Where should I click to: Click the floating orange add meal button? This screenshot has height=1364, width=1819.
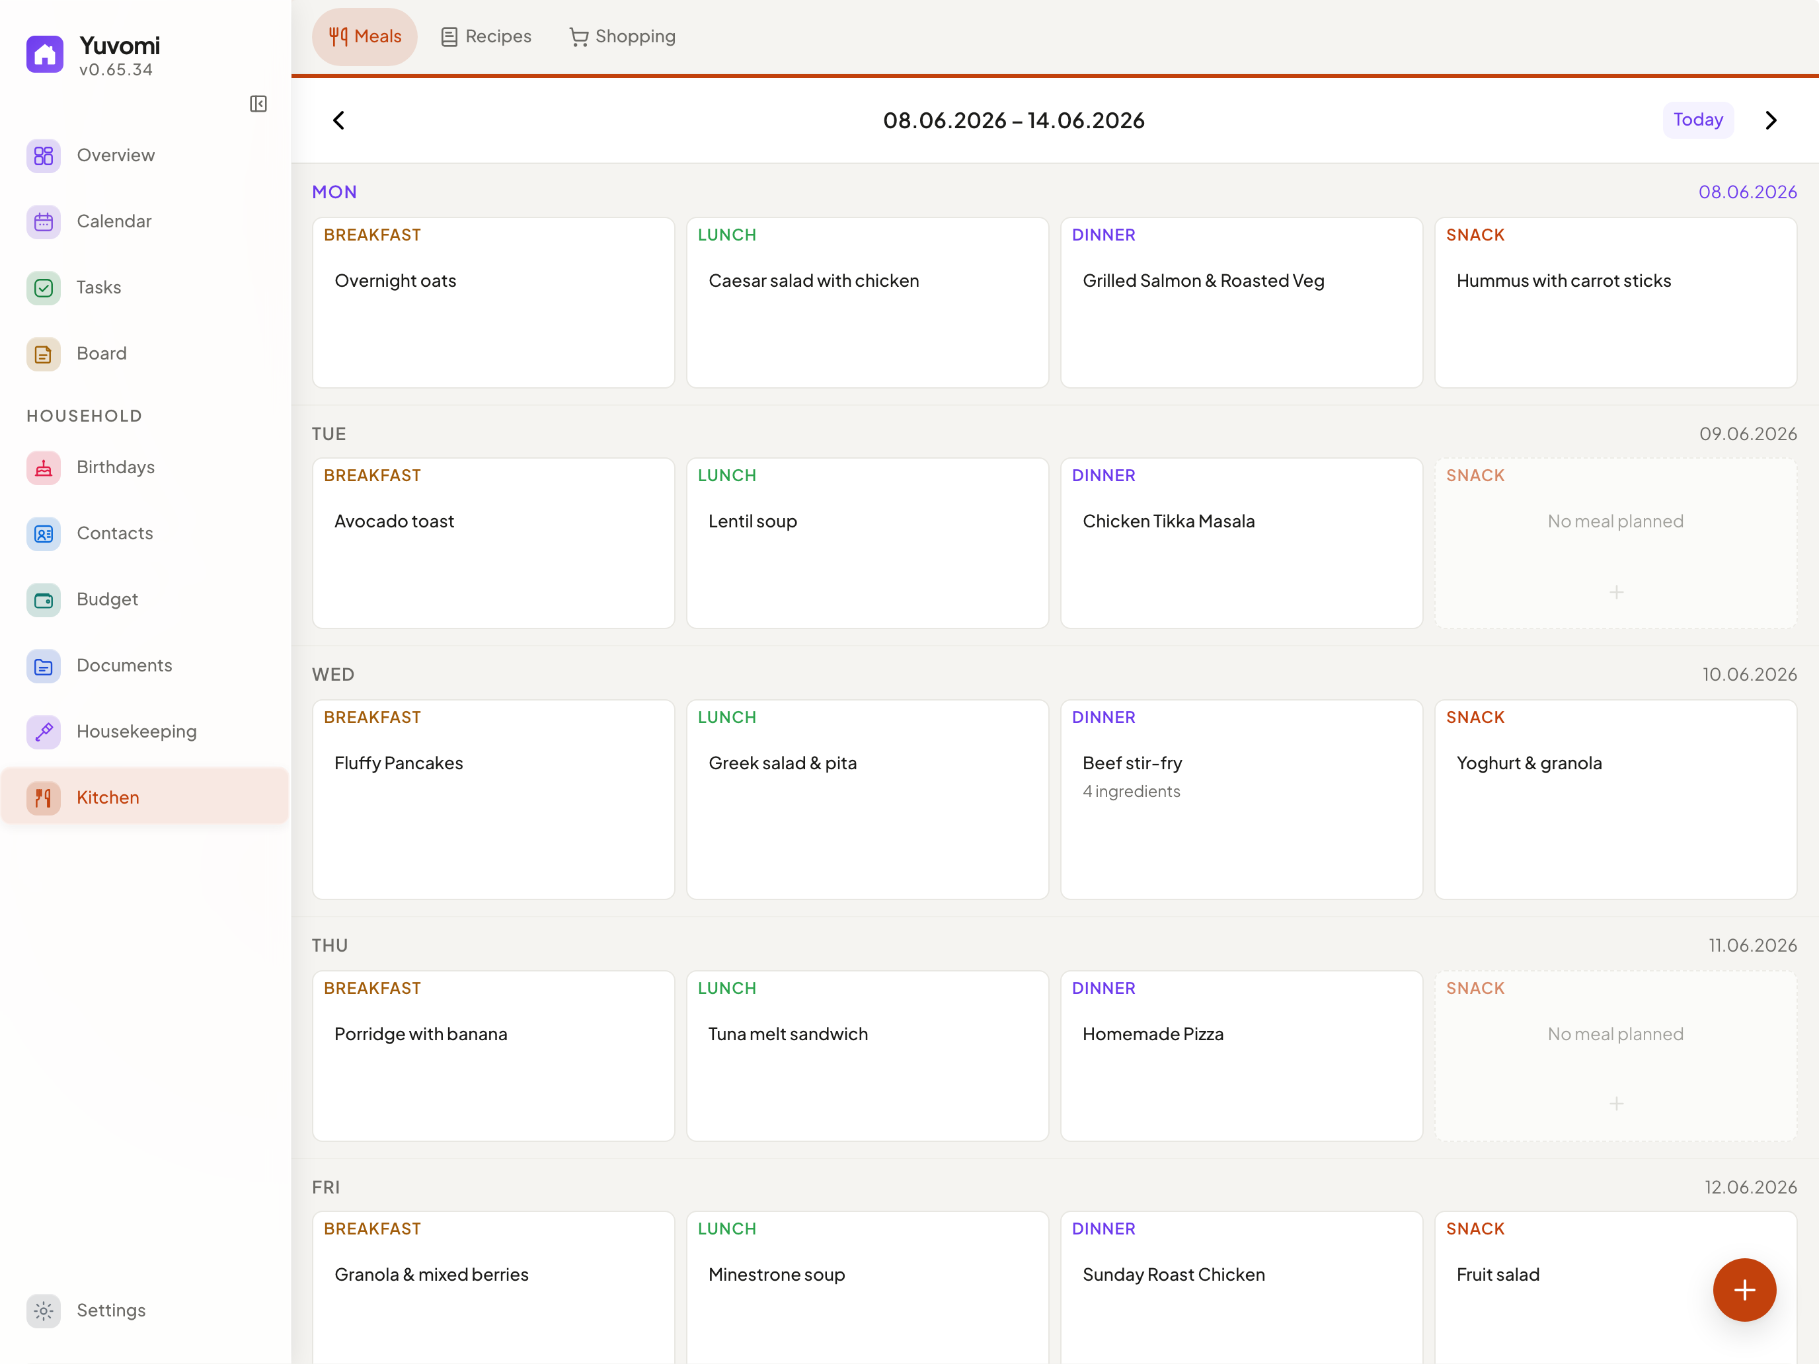tap(1744, 1289)
